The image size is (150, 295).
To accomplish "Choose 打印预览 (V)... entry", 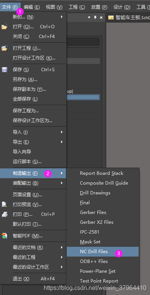I will point(33,204).
